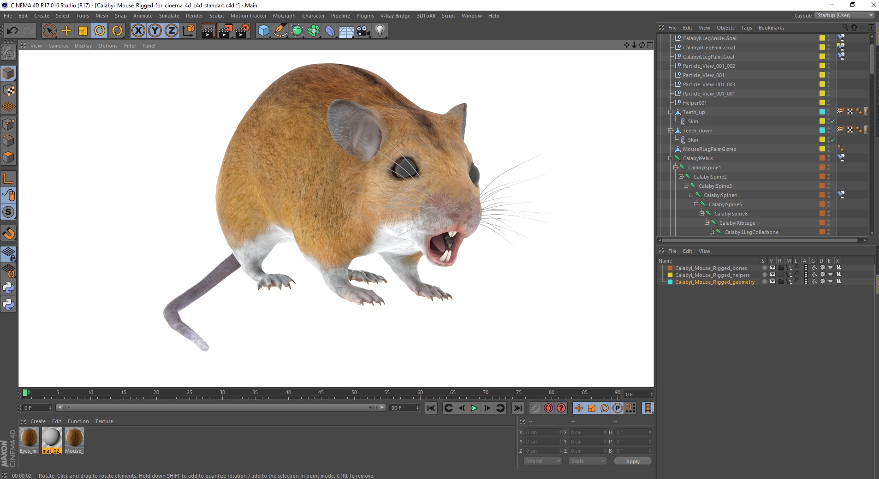Click the Undo arrow icon

12,31
